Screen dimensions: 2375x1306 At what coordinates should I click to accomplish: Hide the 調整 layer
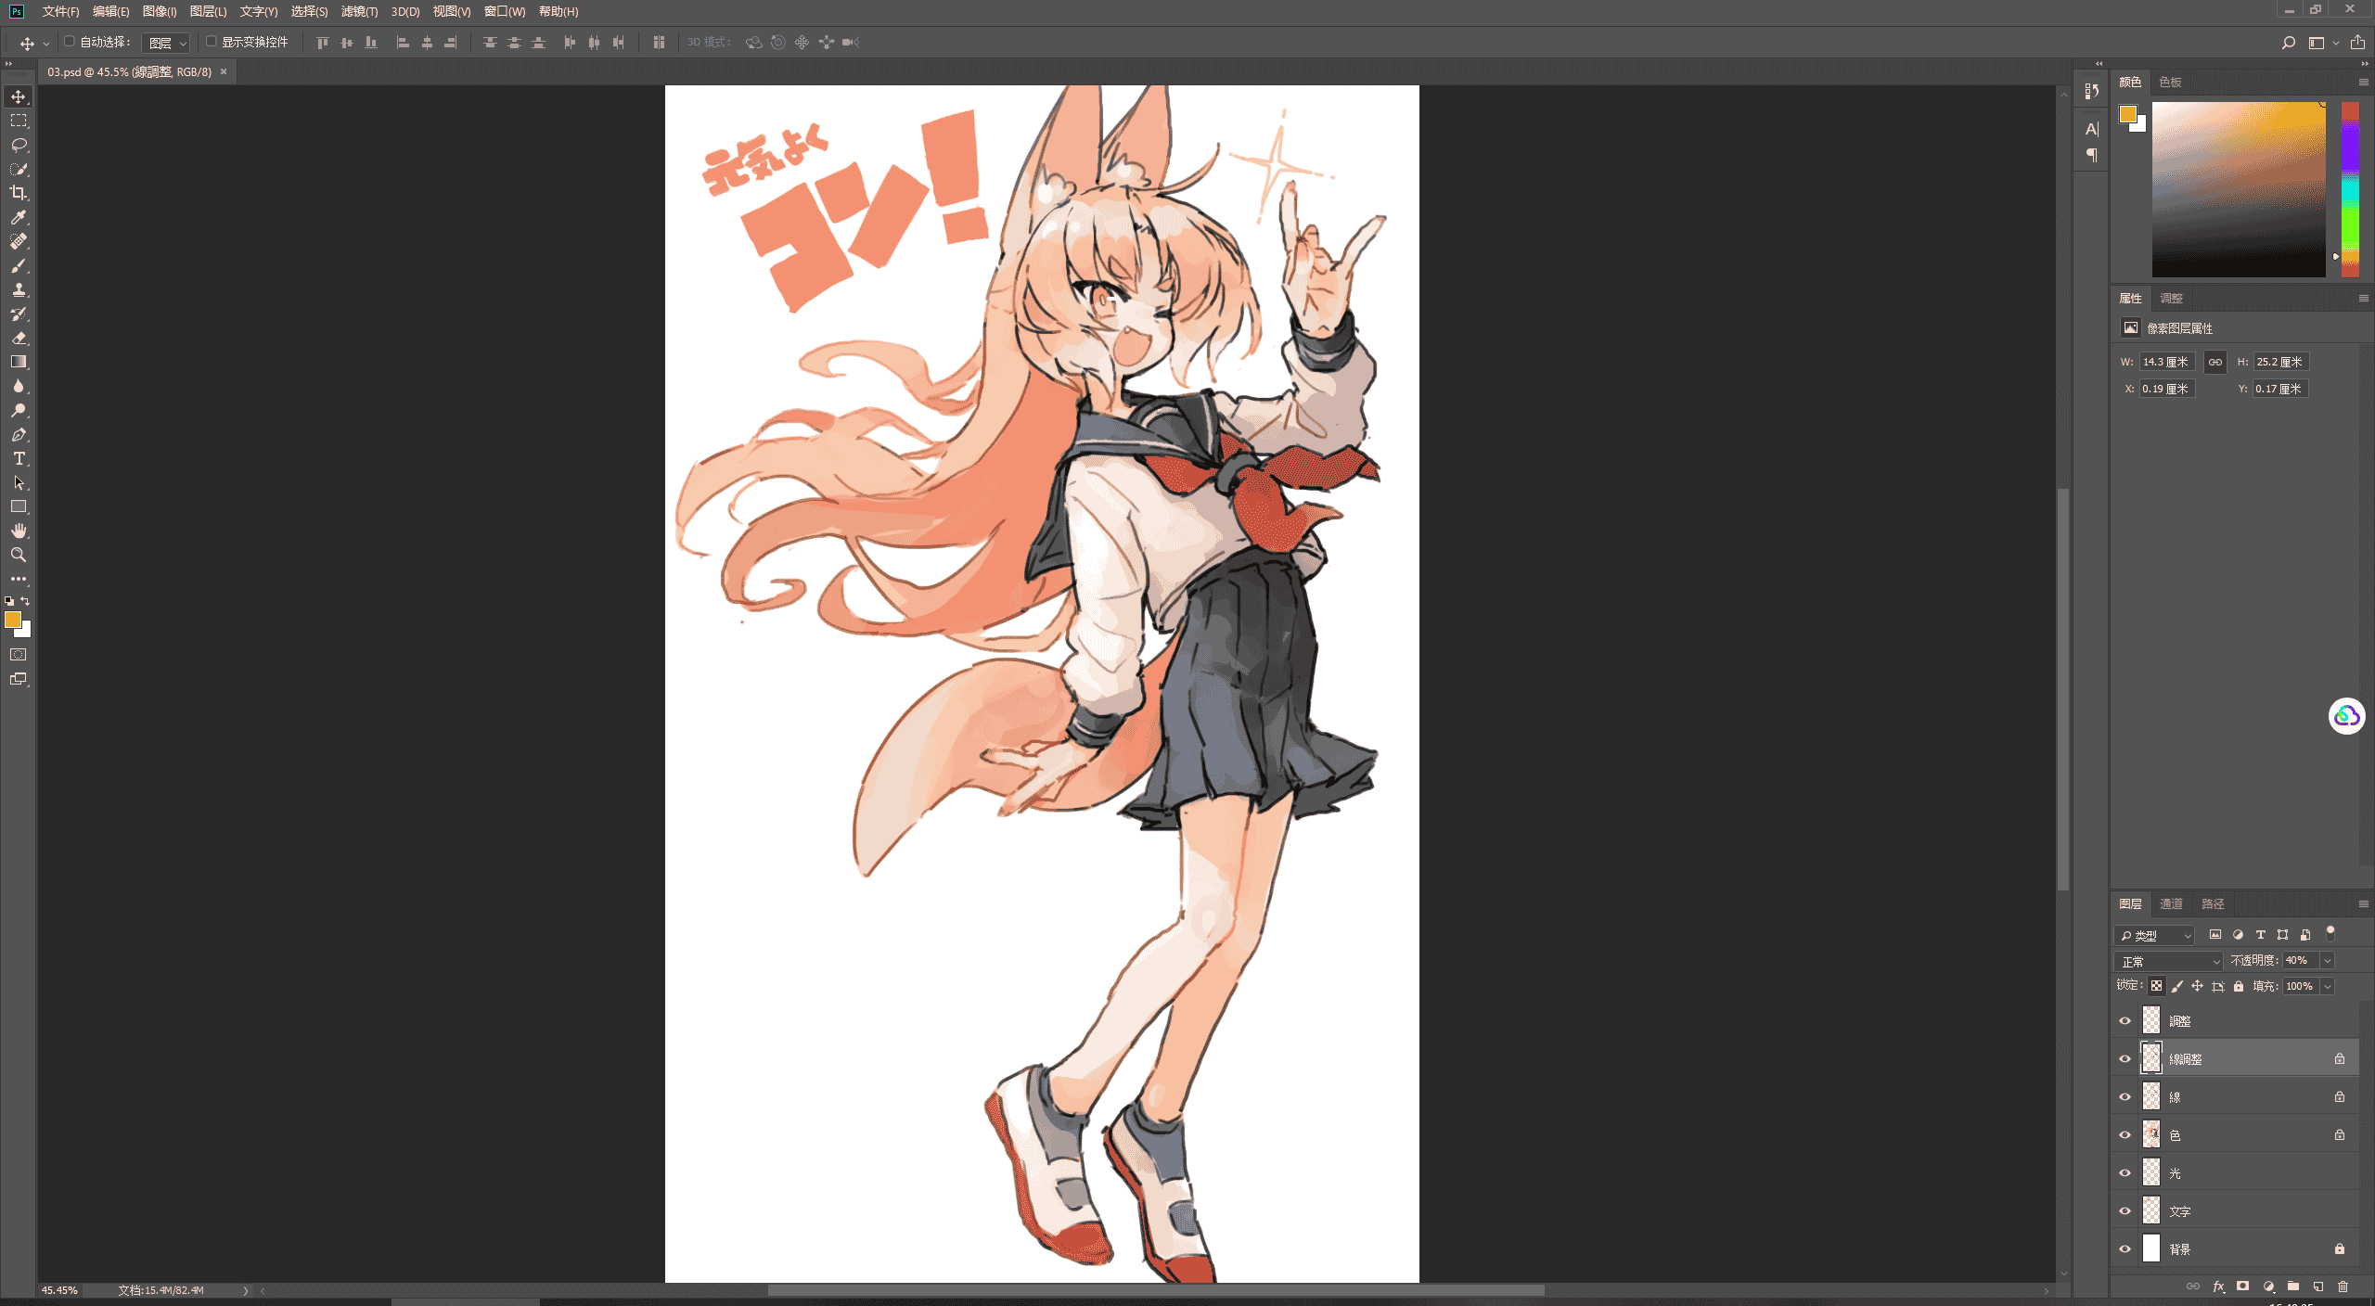[x=2125, y=1020]
